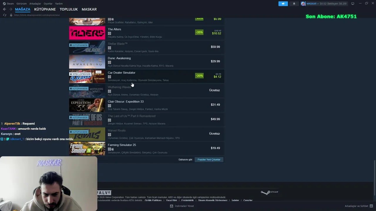The image size is (376, 211).
Task: Click Car Dealer Simulator -20% discount badge
Action: 199,76
